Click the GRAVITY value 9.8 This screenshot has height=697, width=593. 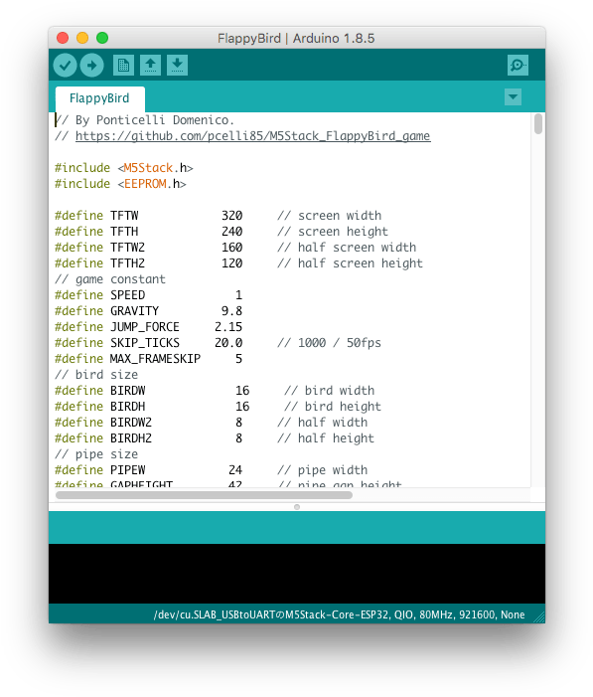tap(231, 311)
